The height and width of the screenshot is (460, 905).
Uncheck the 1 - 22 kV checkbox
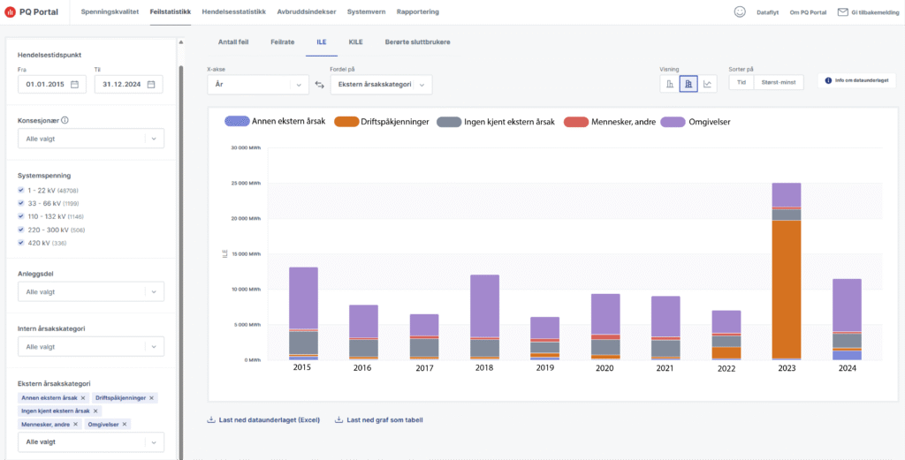coord(21,191)
